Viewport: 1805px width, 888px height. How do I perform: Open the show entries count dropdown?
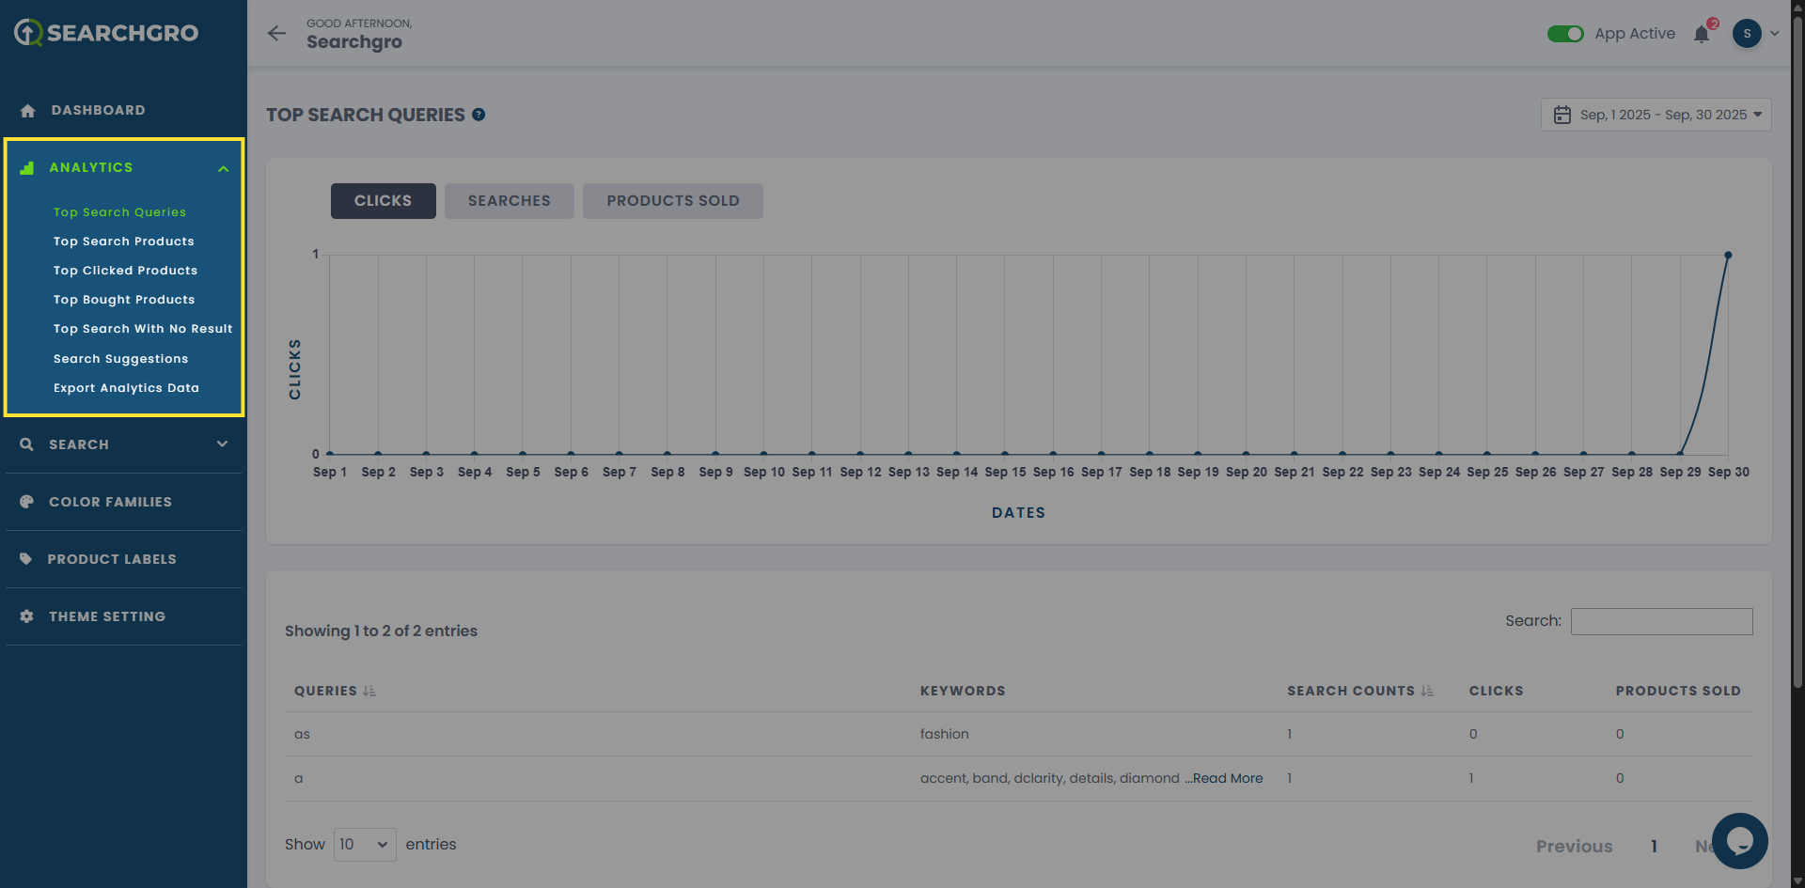[365, 845]
